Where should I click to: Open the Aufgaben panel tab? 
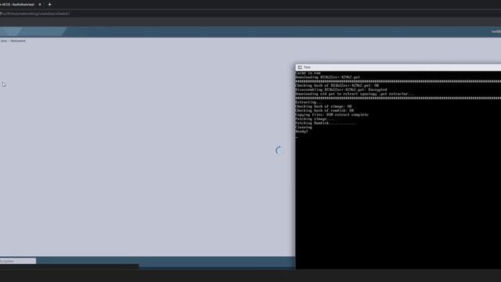point(18,261)
